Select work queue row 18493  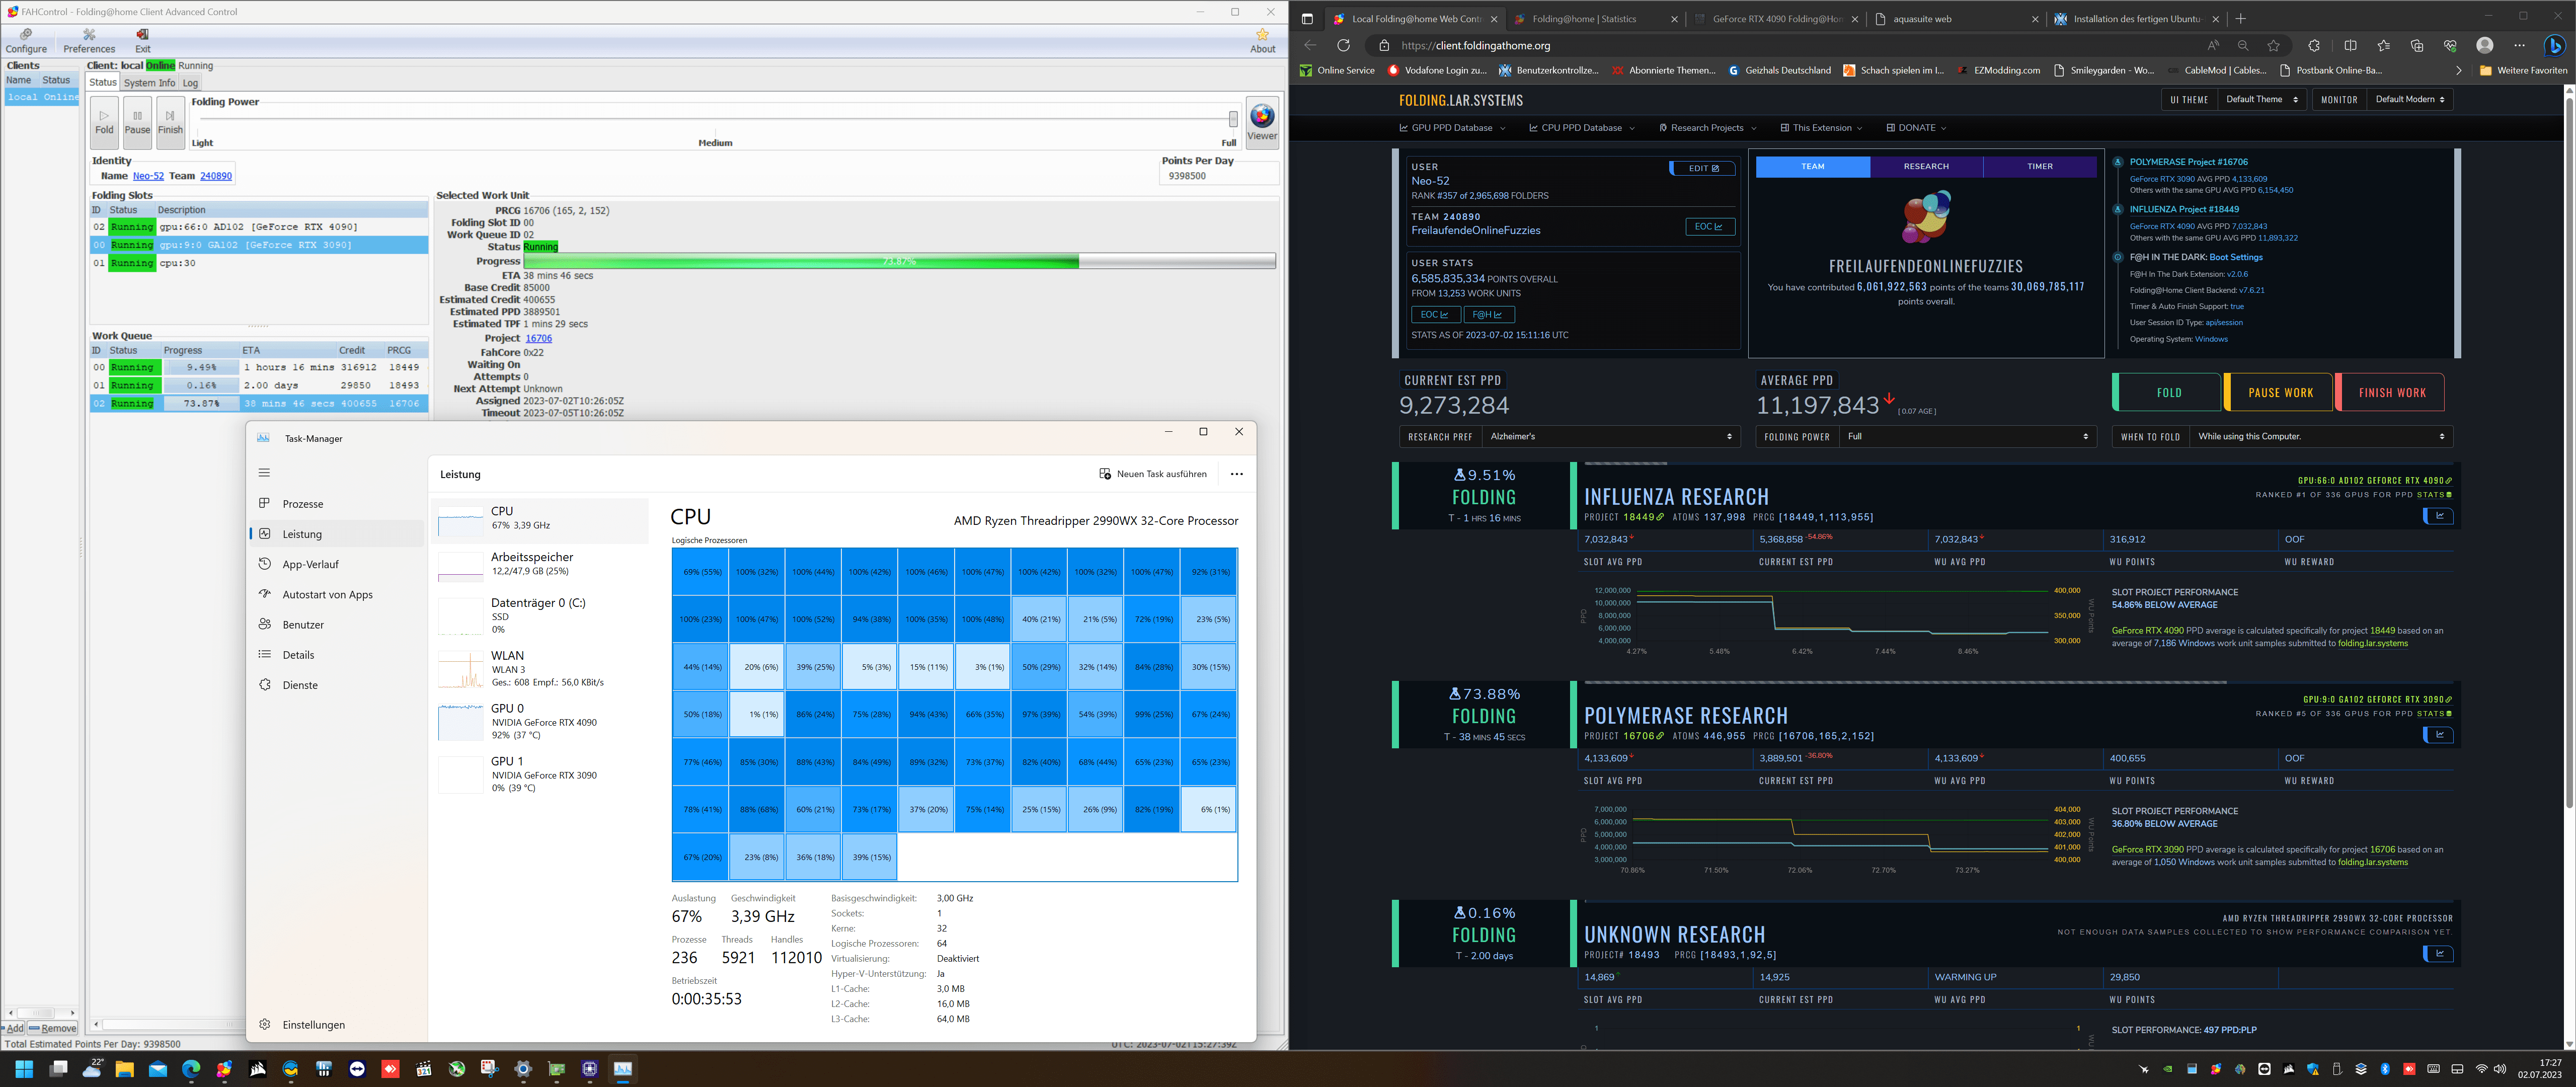click(259, 385)
